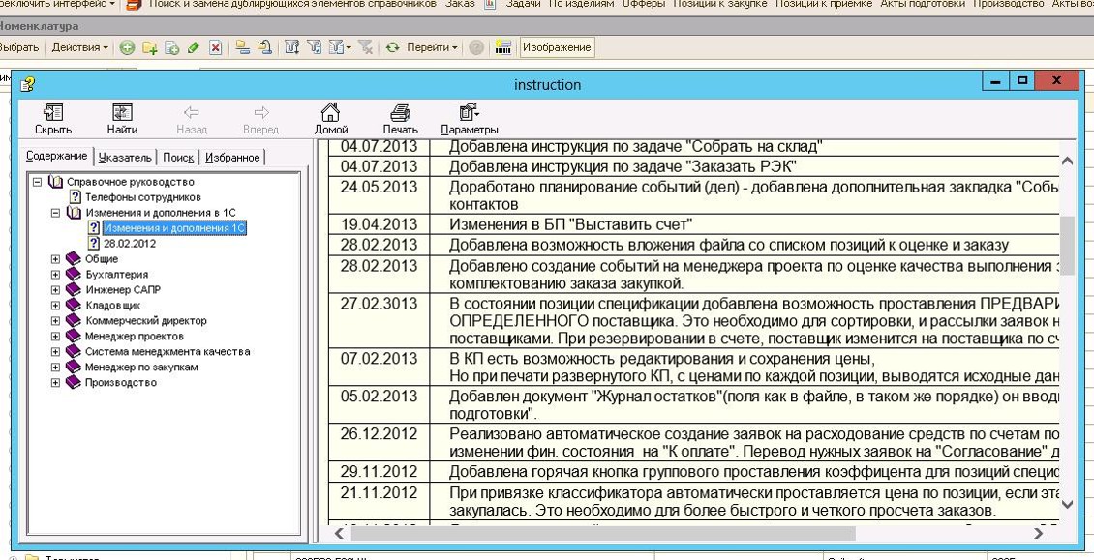Click the purple book icon beside Бухгалтерия

(74, 274)
